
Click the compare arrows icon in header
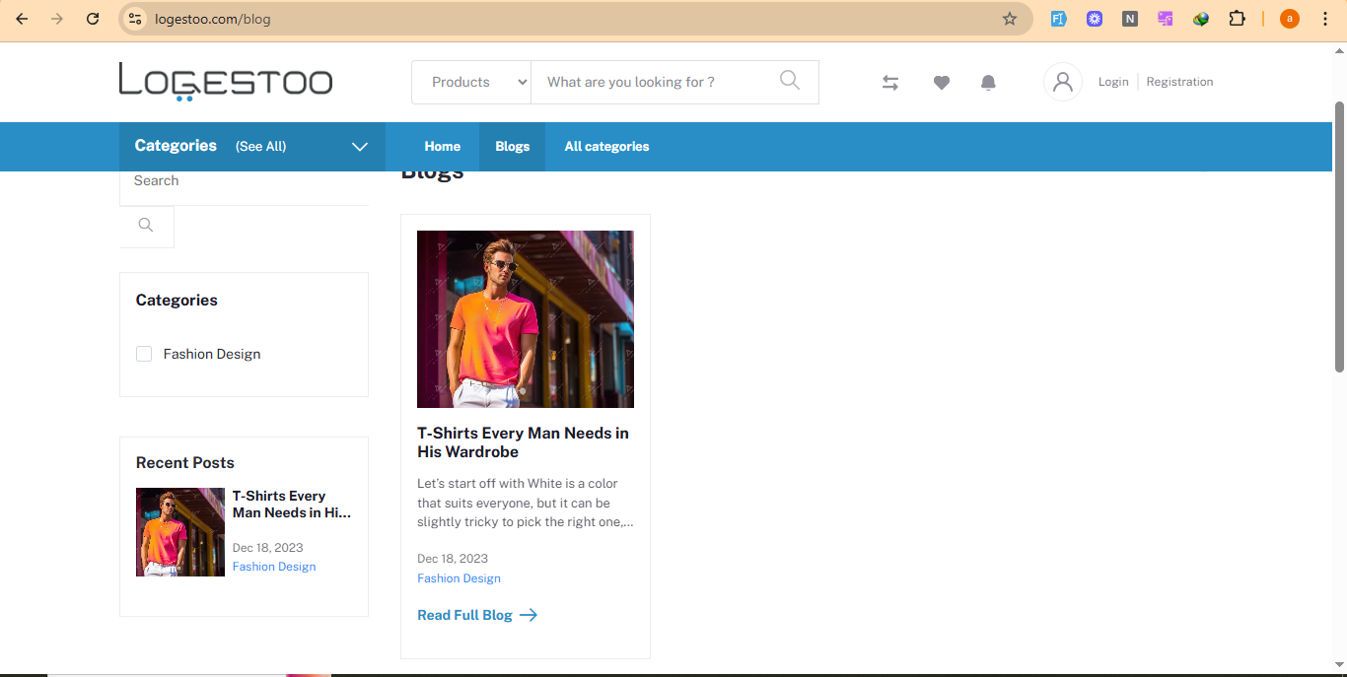click(x=889, y=83)
